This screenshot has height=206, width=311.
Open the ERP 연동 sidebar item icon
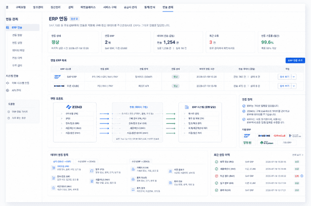point(8,28)
